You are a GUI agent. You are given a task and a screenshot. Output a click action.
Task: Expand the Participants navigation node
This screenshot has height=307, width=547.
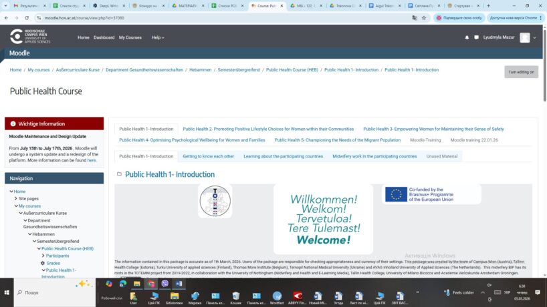[43, 256]
